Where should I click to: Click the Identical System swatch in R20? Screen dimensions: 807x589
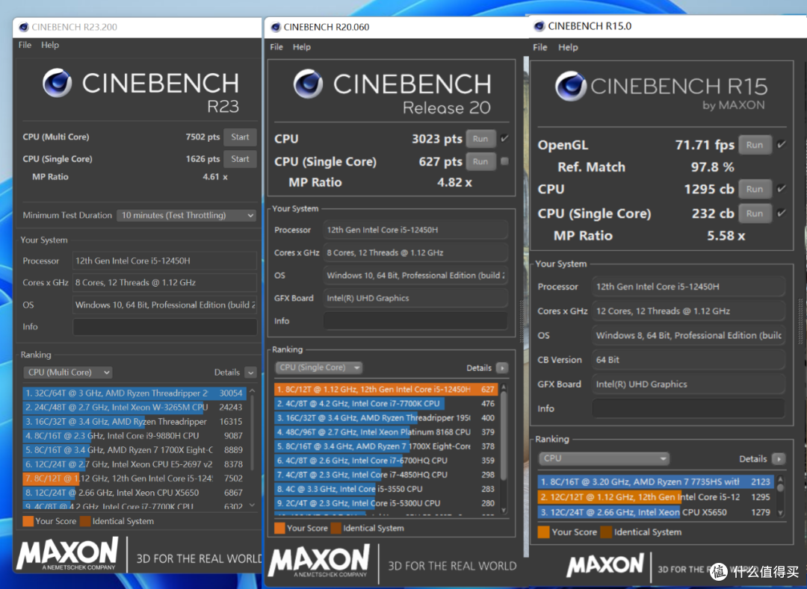tap(336, 528)
